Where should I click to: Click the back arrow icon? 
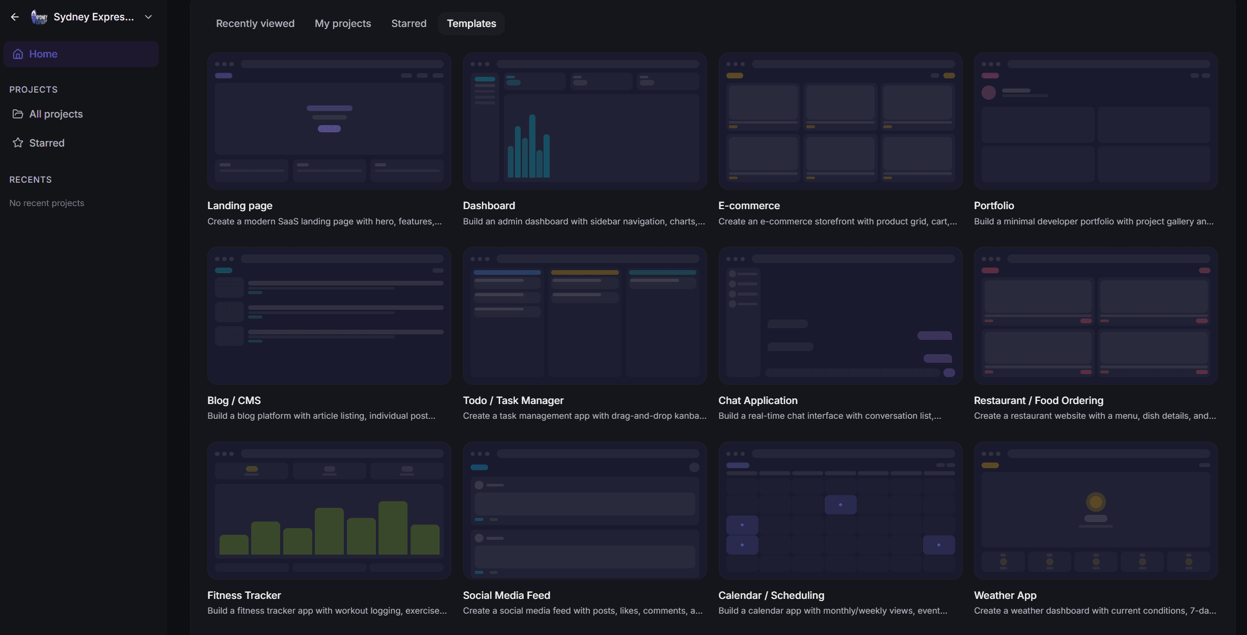[15, 17]
